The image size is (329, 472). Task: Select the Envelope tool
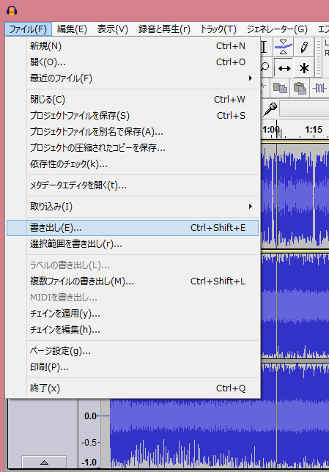click(x=284, y=47)
